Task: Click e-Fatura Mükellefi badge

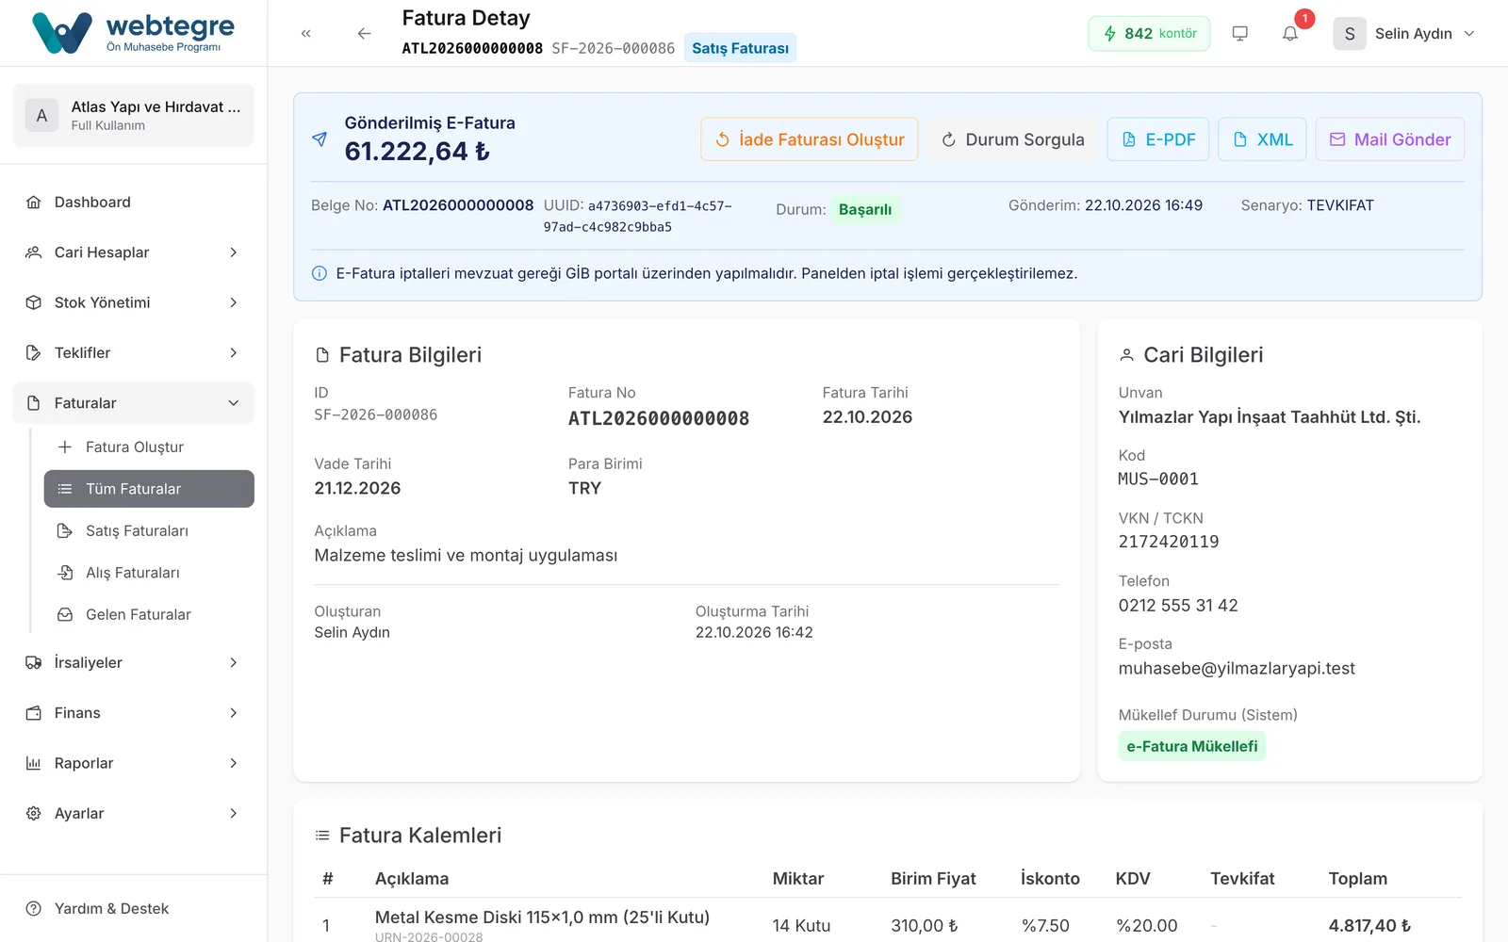Action: (1192, 746)
